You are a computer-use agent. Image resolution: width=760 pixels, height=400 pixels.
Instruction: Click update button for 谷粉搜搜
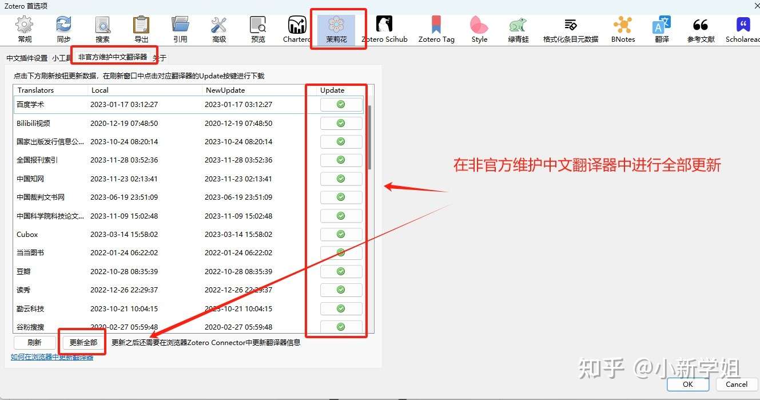tap(341, 327)
